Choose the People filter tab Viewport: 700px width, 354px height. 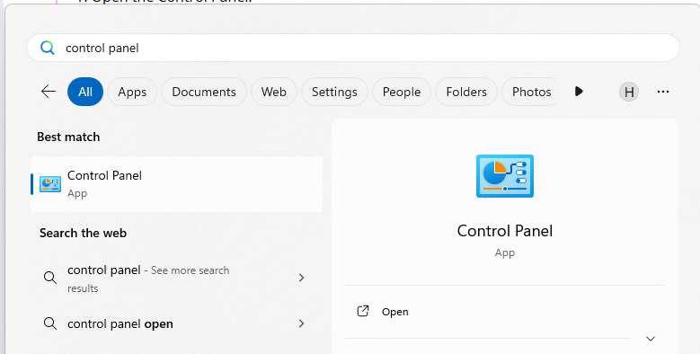pyautogui.click(x=402, y=92)
